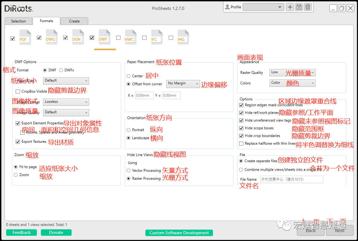The height and width of the screenshot is (241, 358).
Task: Select the NWC format icon
Action: (x=131, y=37)
